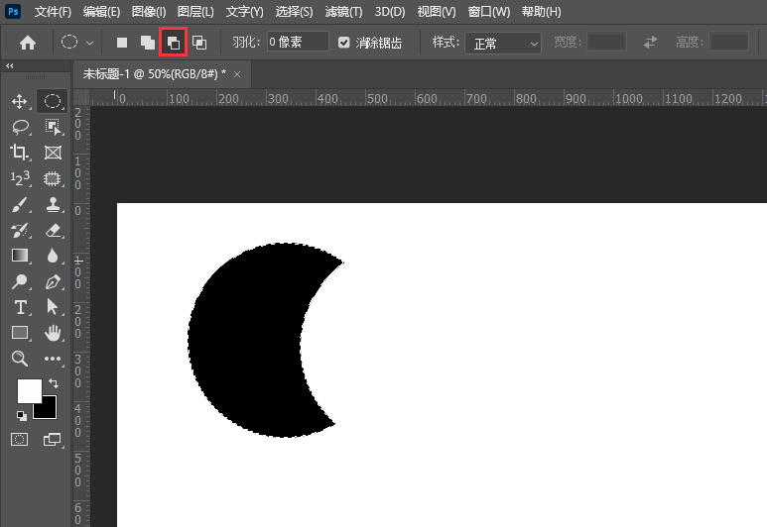Select the Move tool
Image resolution: width=767 pixels, height=527 pixels.
(x=19, y=101)
